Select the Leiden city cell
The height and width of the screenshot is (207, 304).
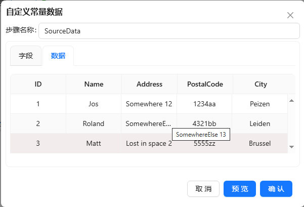[260, 123]
